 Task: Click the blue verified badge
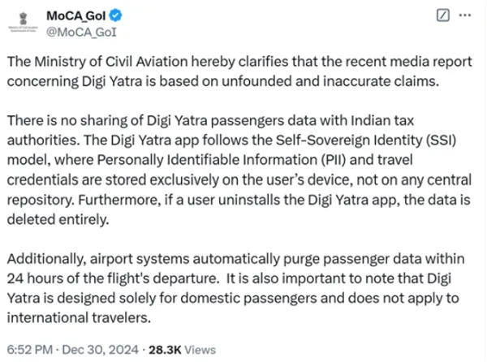pos(115,15)
